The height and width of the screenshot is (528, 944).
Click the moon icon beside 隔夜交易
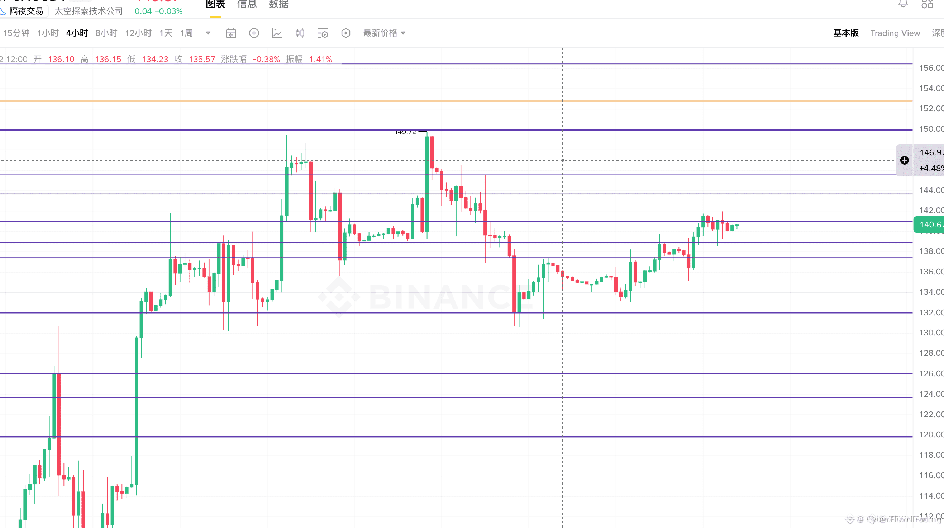coord(3,11)
